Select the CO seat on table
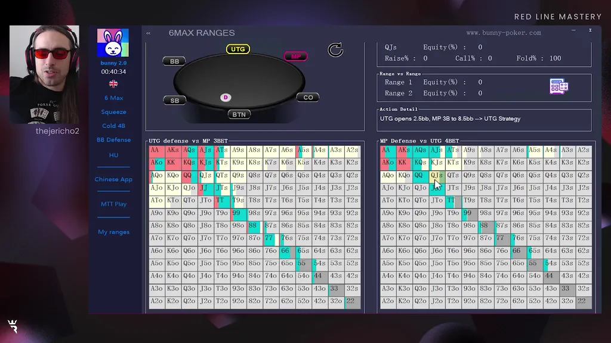611x343 pixels. [x=308, y=97]
